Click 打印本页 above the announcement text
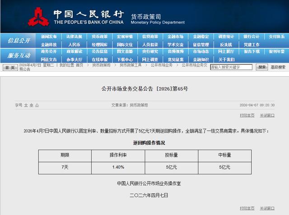The image size is (289, 215). click(247, 115)
